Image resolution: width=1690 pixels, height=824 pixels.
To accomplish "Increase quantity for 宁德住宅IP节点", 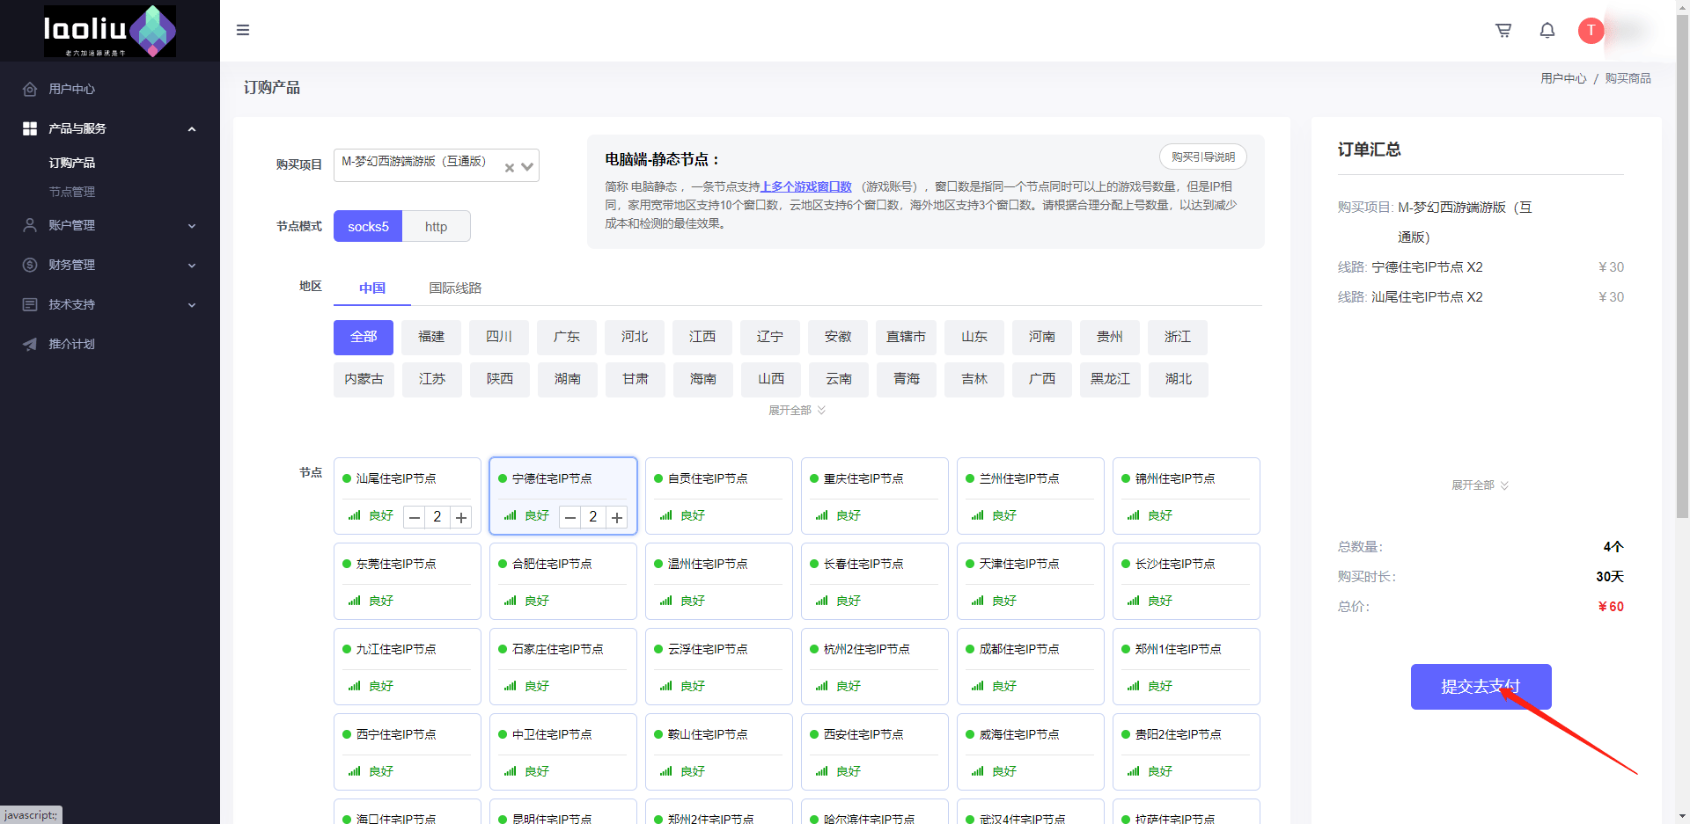I will (617, 518).
